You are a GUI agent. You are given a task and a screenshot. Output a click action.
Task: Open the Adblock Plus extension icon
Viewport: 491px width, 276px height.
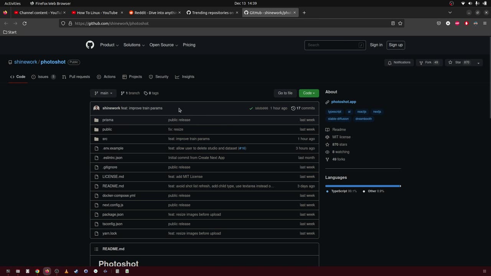point(457,23)
